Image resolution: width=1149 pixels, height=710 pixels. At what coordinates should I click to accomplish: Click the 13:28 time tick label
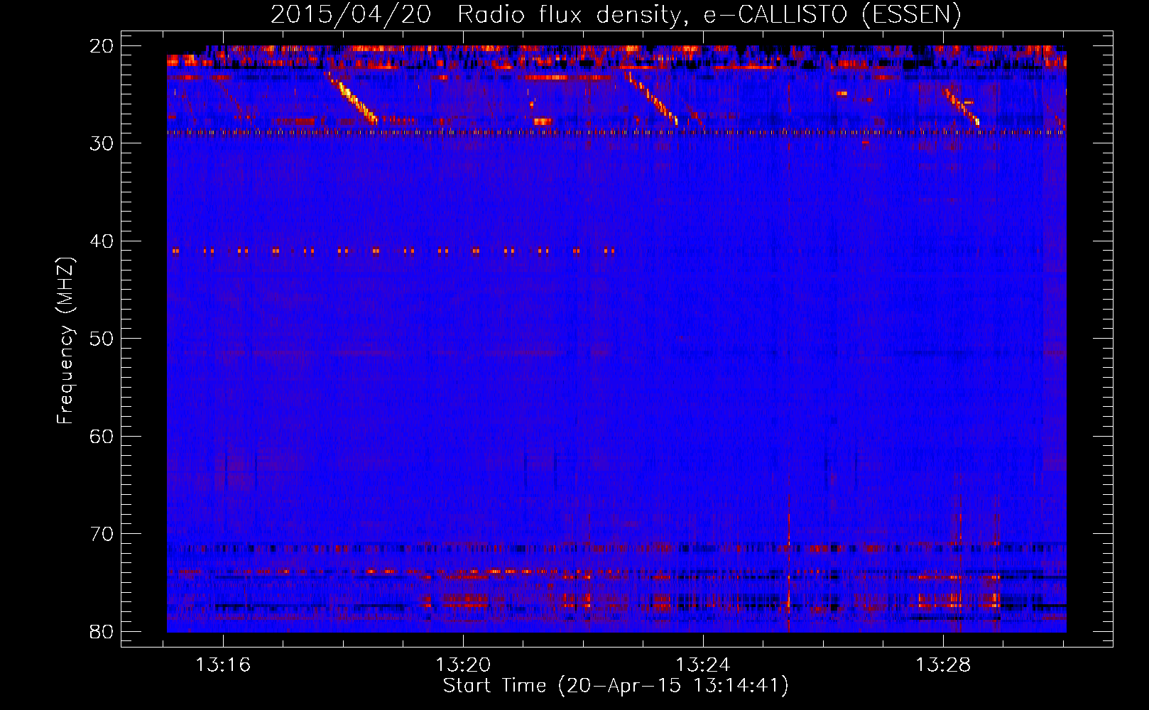tap(943, 665)
